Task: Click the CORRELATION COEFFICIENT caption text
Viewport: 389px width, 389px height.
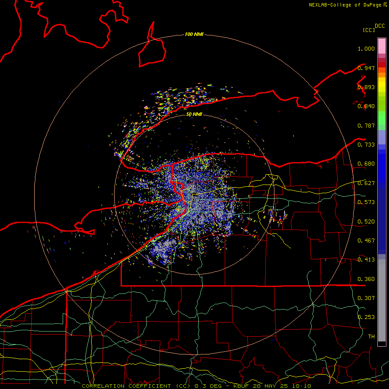Action: 136,386
